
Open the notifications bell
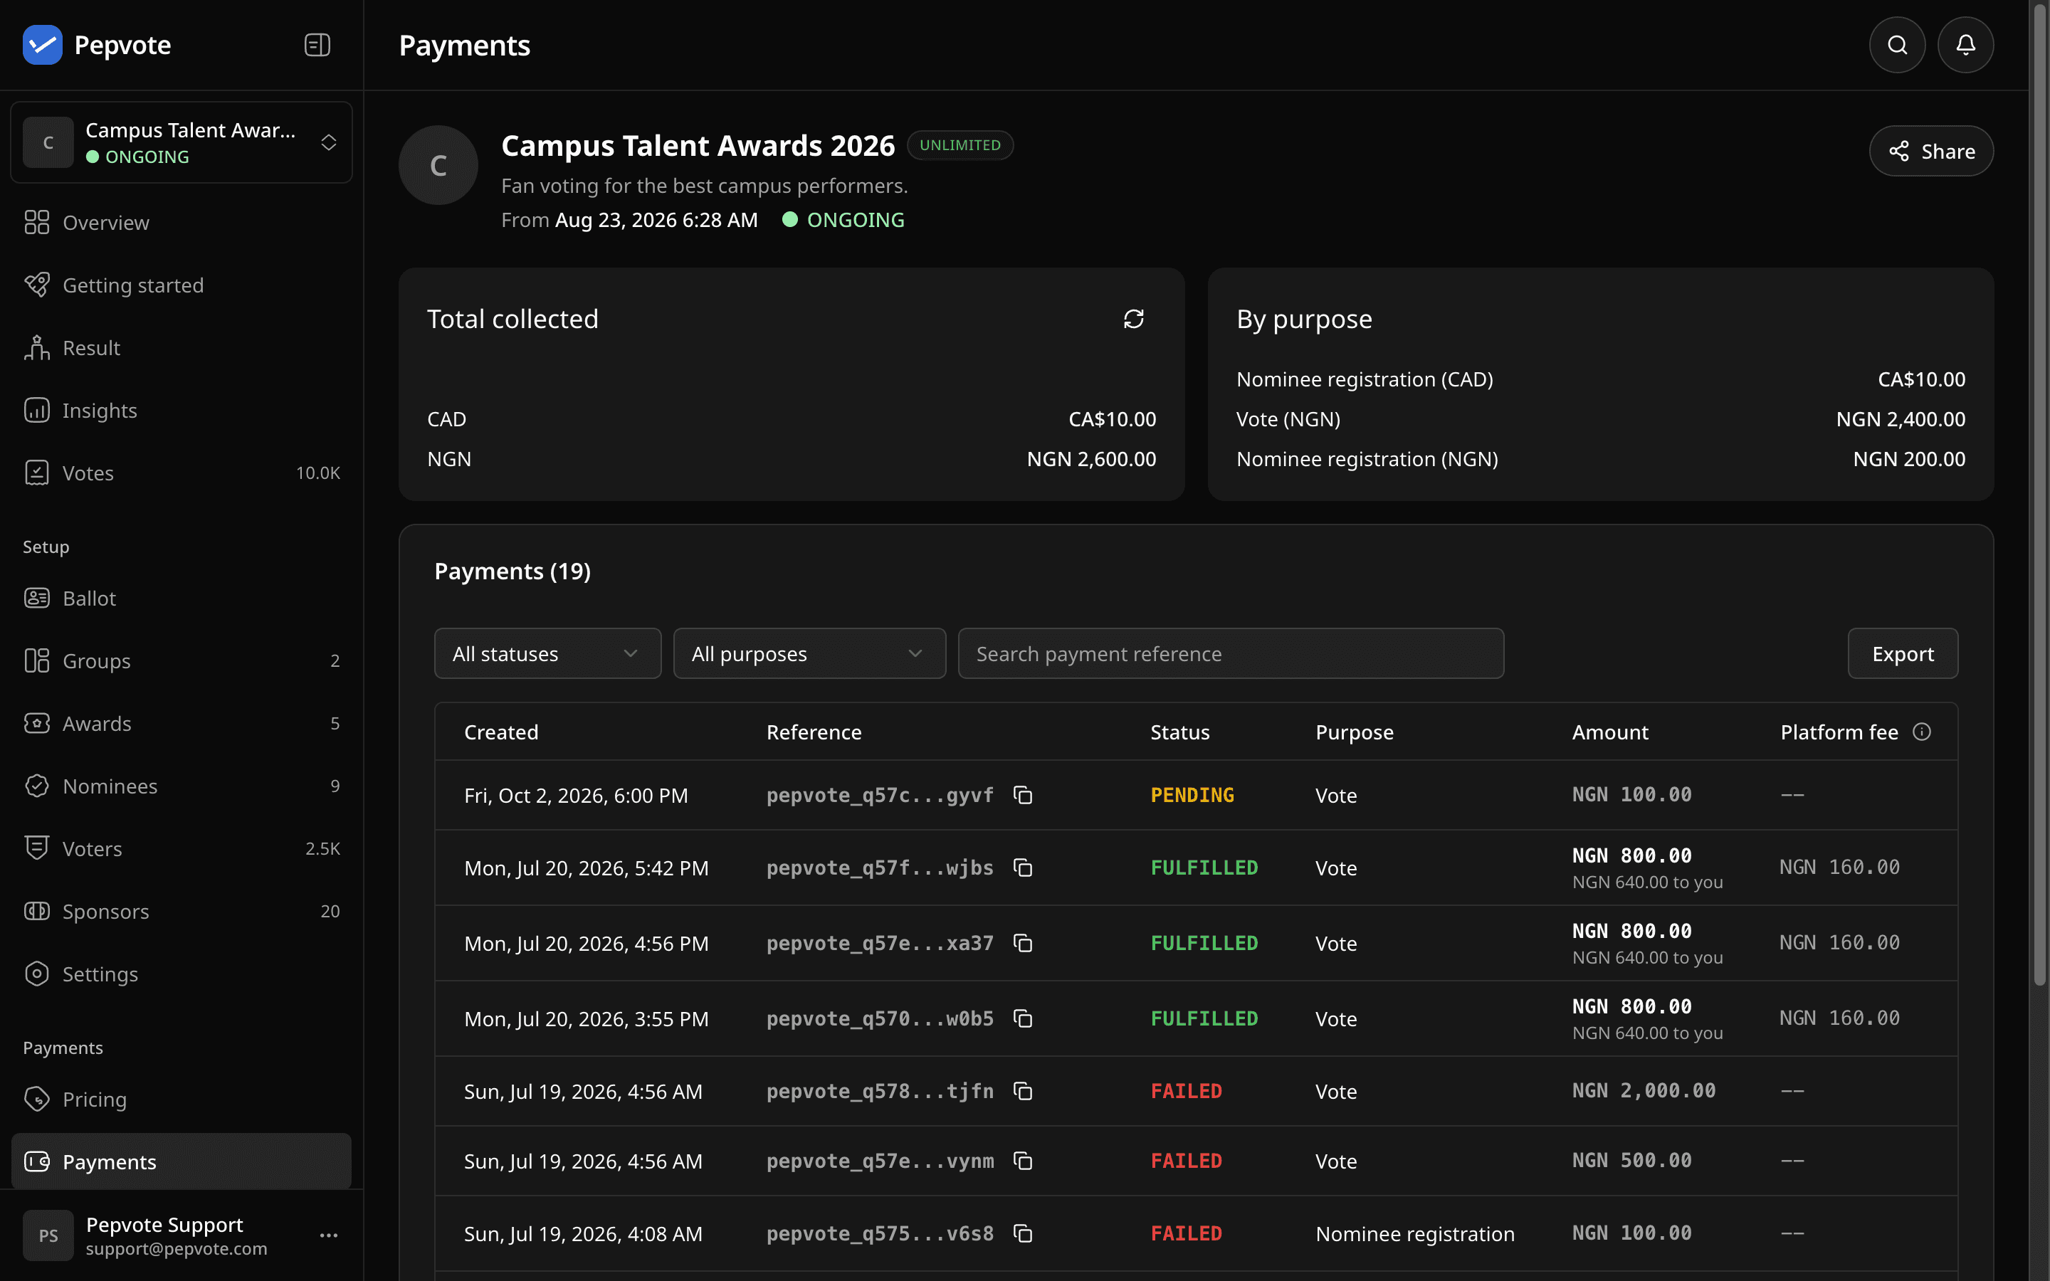pyautogui.click(x=1965, y=45)
